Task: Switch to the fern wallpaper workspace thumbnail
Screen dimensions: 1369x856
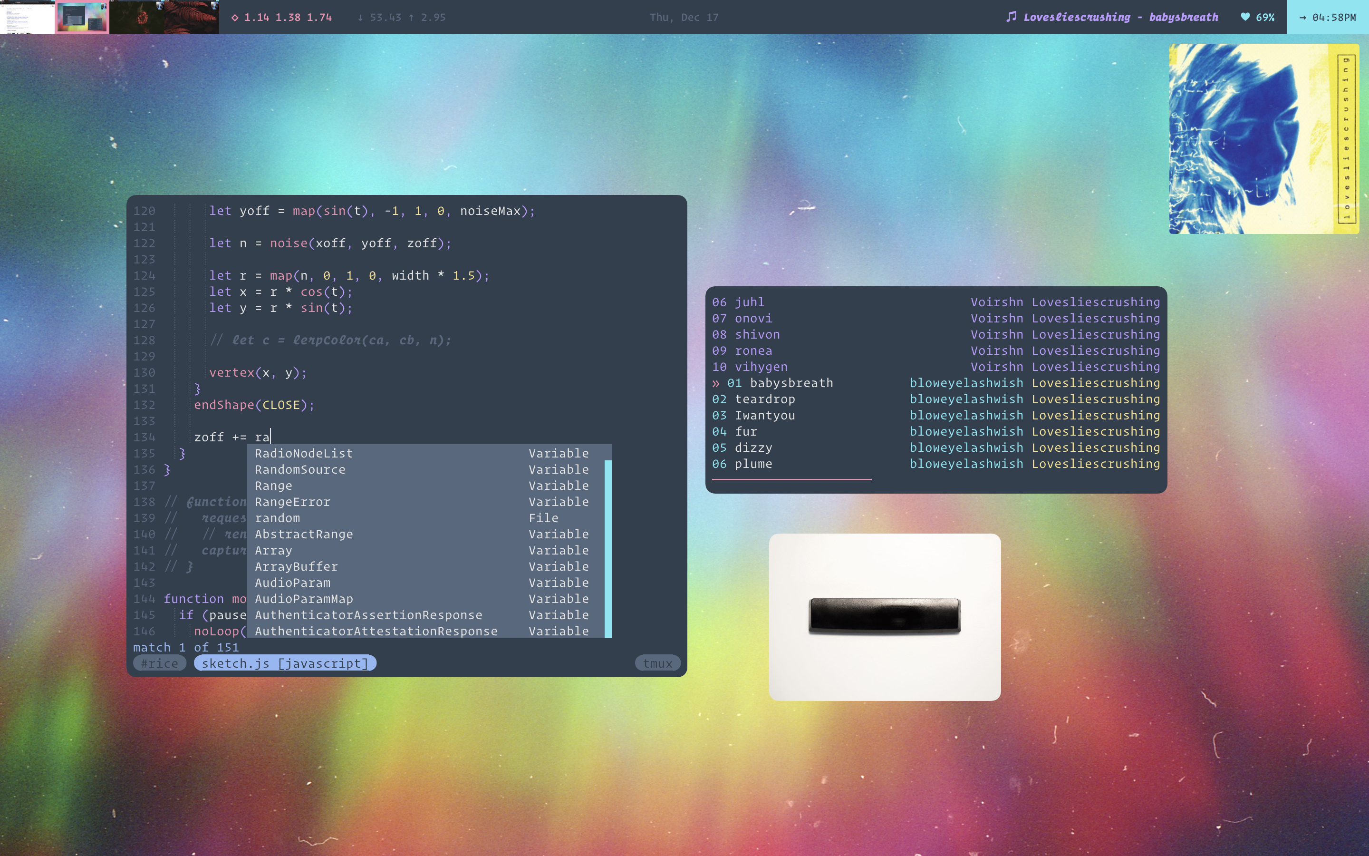Action: point(191,17)
